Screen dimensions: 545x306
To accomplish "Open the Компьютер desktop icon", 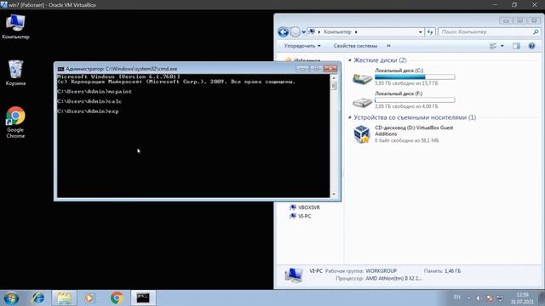I will 15,26.
